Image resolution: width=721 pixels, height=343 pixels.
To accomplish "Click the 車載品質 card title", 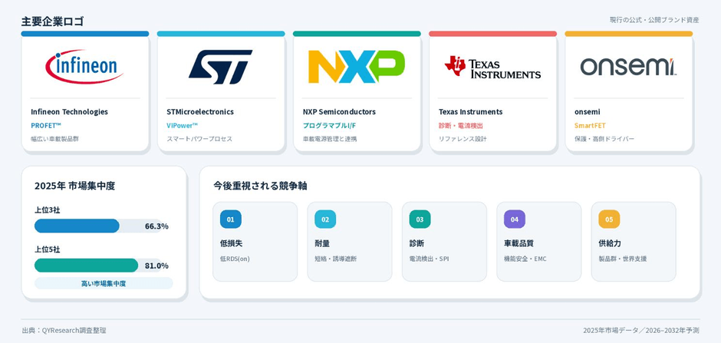I will [519, 243].
